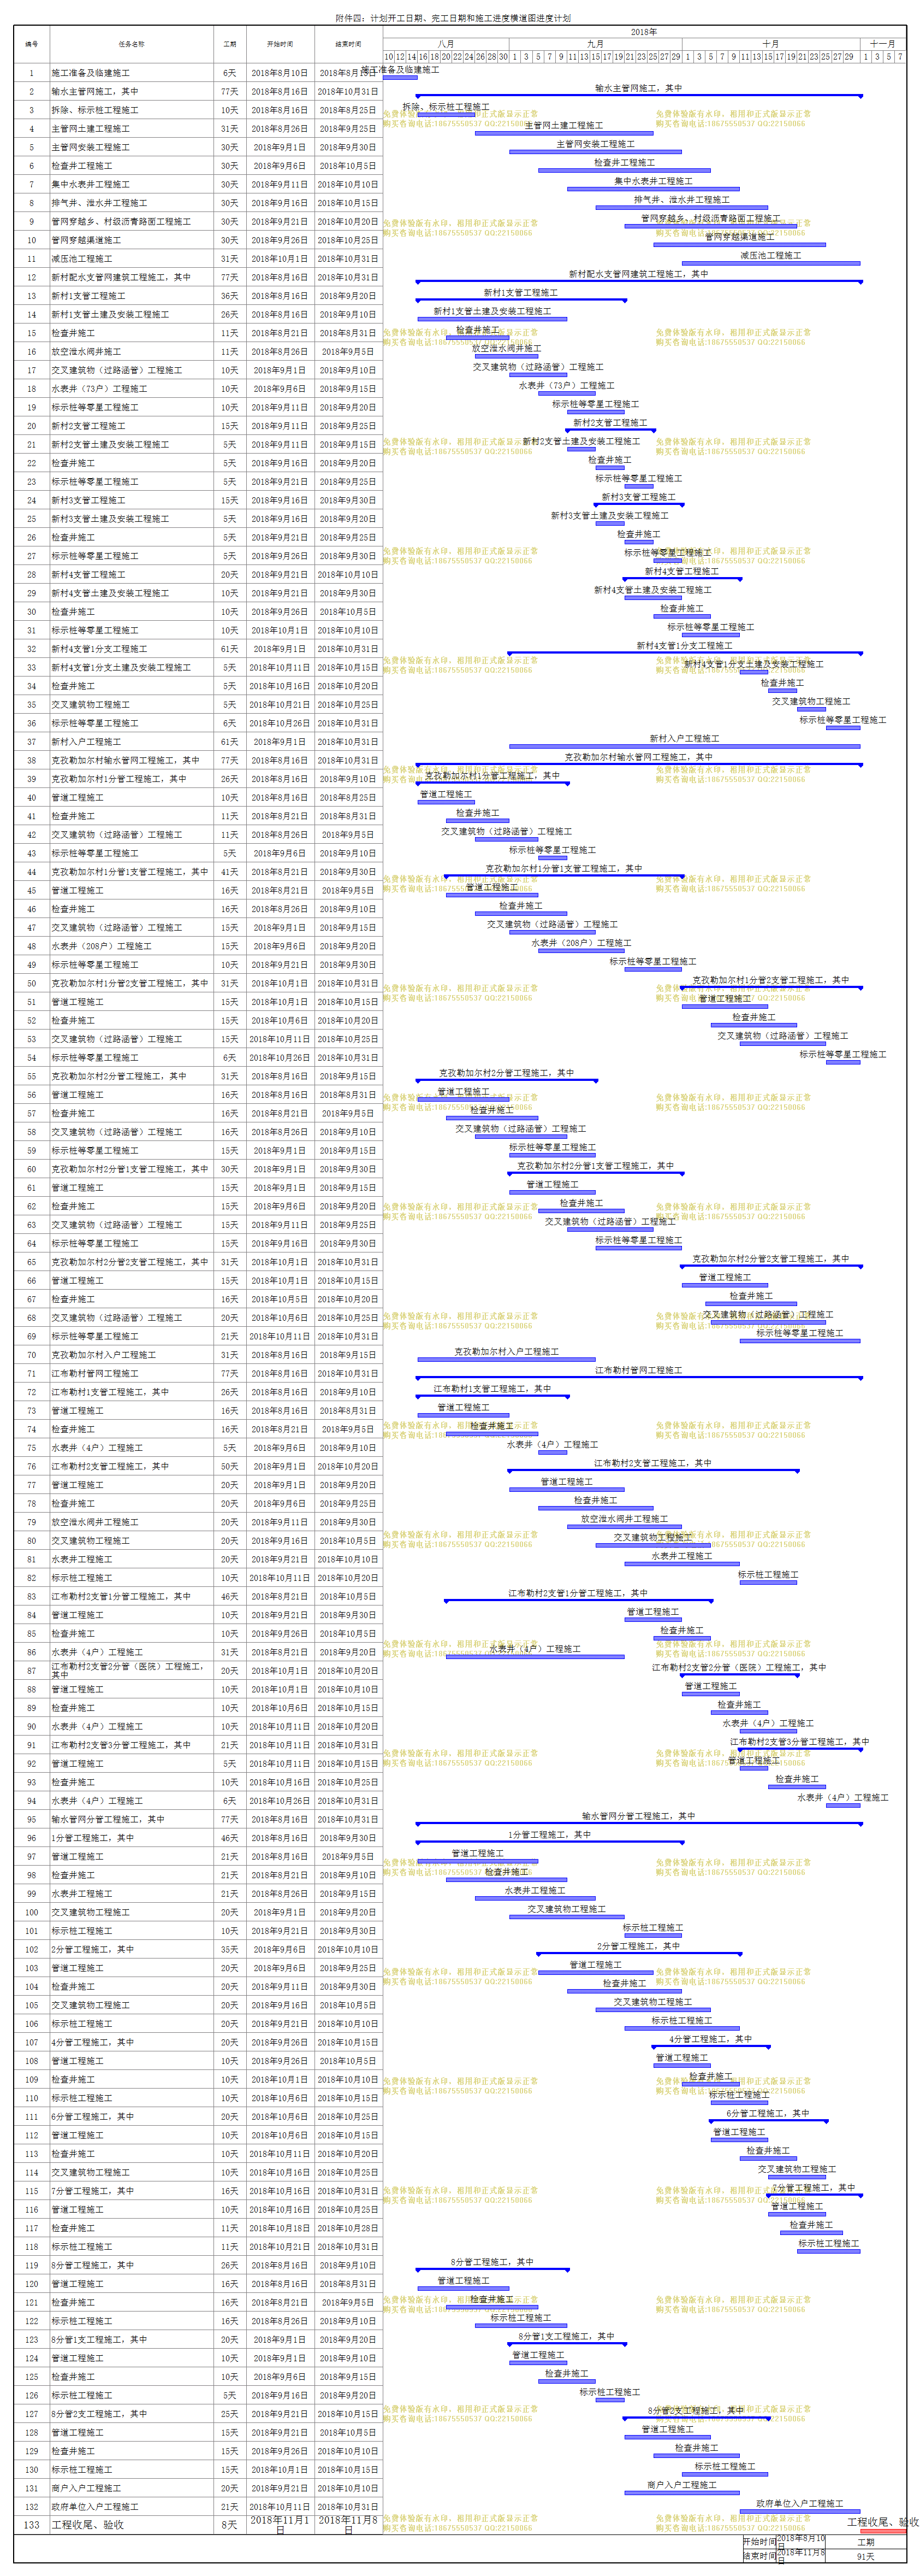Click task name 排气井、泄水井工程施工 in row 8
Viewport: 920px width, 2576px height.
[x=99, y=203]
